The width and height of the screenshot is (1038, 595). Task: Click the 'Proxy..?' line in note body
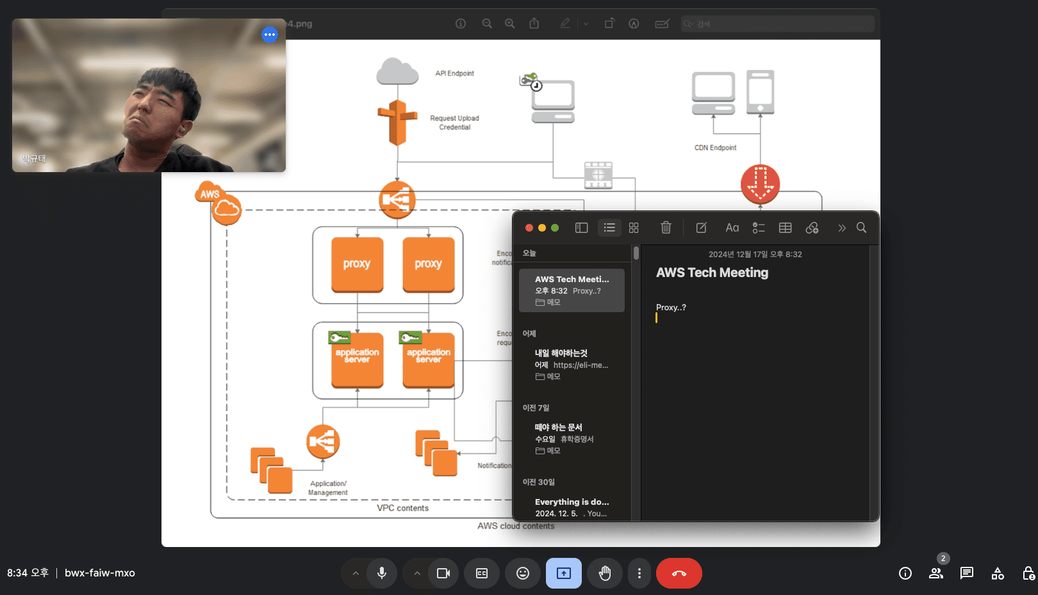pos(671,308)
